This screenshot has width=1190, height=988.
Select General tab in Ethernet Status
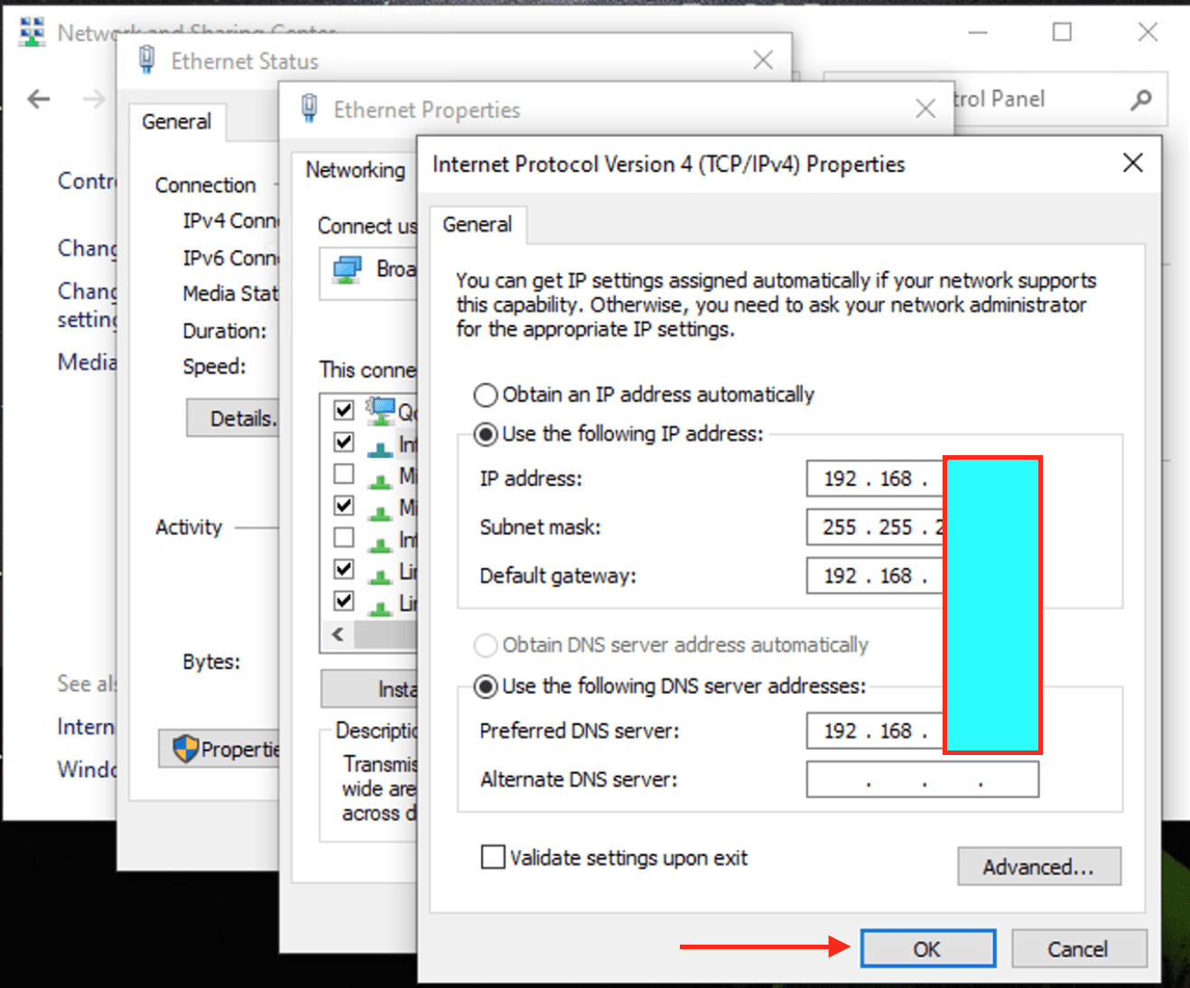[x=176, y=122]
